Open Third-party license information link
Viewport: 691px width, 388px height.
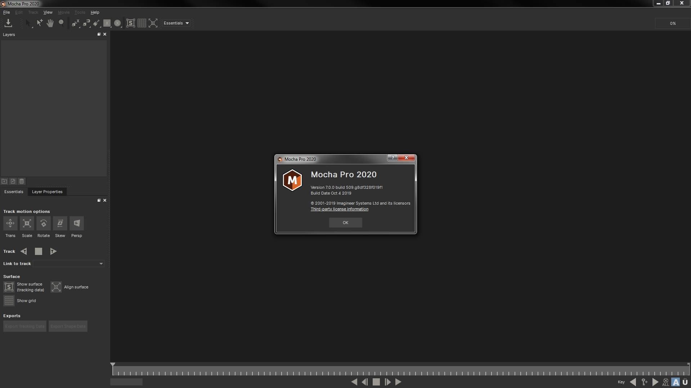pyautogui.click(x=339, y=209)
